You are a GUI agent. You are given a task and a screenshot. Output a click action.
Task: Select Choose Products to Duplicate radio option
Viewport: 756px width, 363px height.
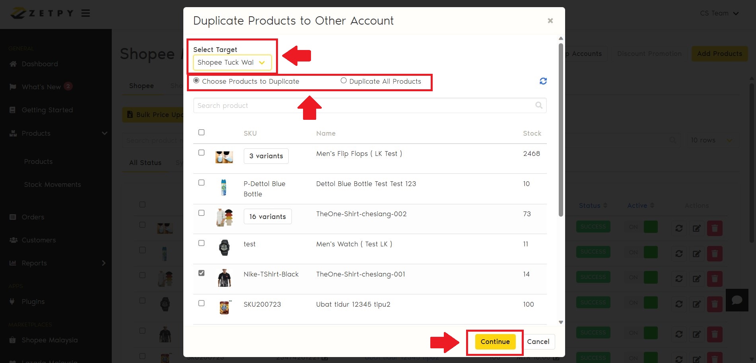(196, 81)
